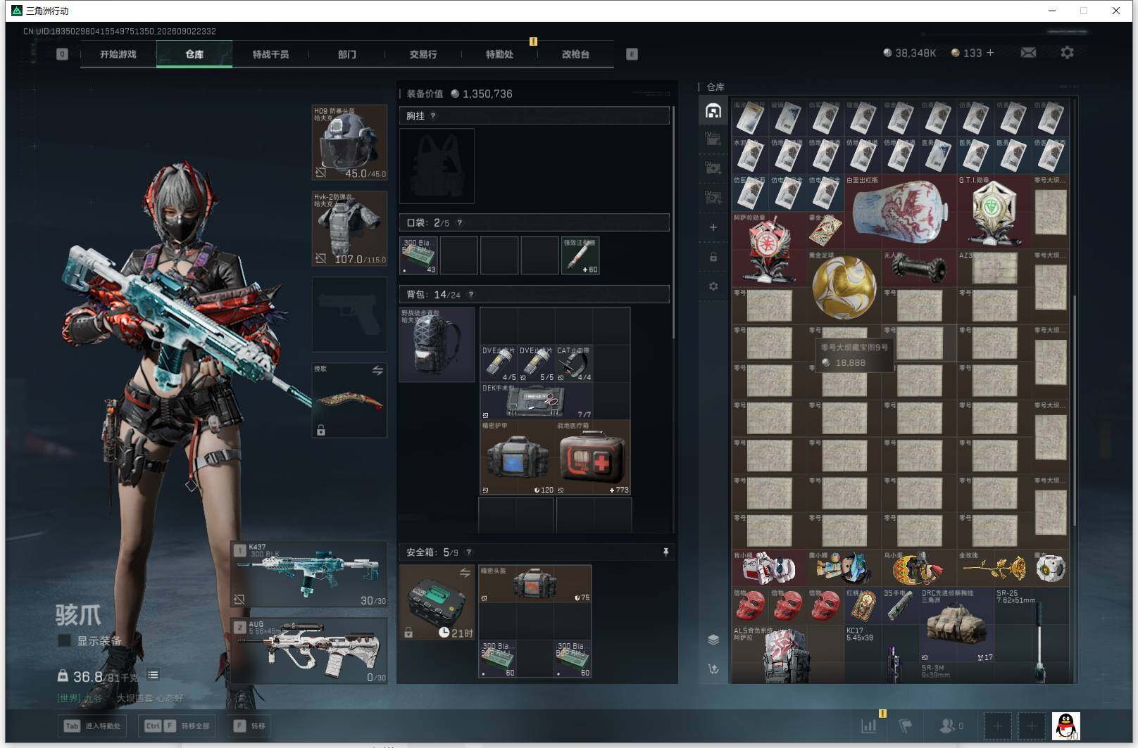This screenshot has width=1138, height=748.
Task: Select the 精密护甲 repair kit in backpack
Action: [x=518, y=457]
